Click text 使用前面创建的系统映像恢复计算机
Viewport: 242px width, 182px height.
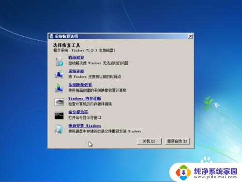[97, 91]
